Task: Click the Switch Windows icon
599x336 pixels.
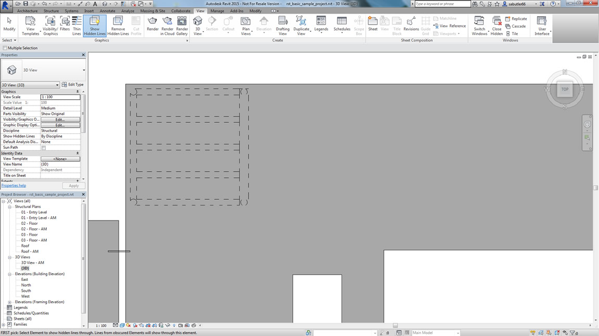Action: point(479,25)
